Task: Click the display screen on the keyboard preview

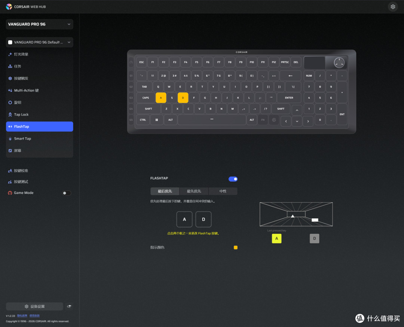Action: tap(315, 62)
